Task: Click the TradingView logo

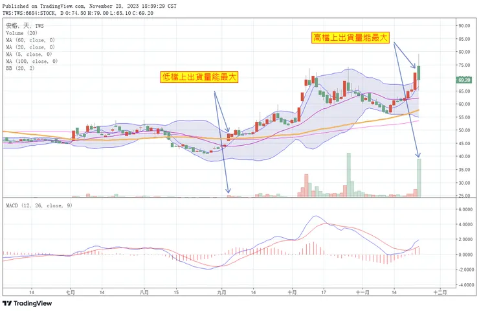Action: (x=27, y=303)
